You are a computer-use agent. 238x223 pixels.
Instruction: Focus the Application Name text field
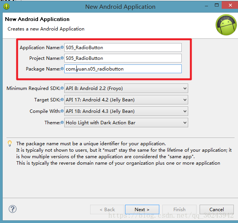(x=123, y=47)
